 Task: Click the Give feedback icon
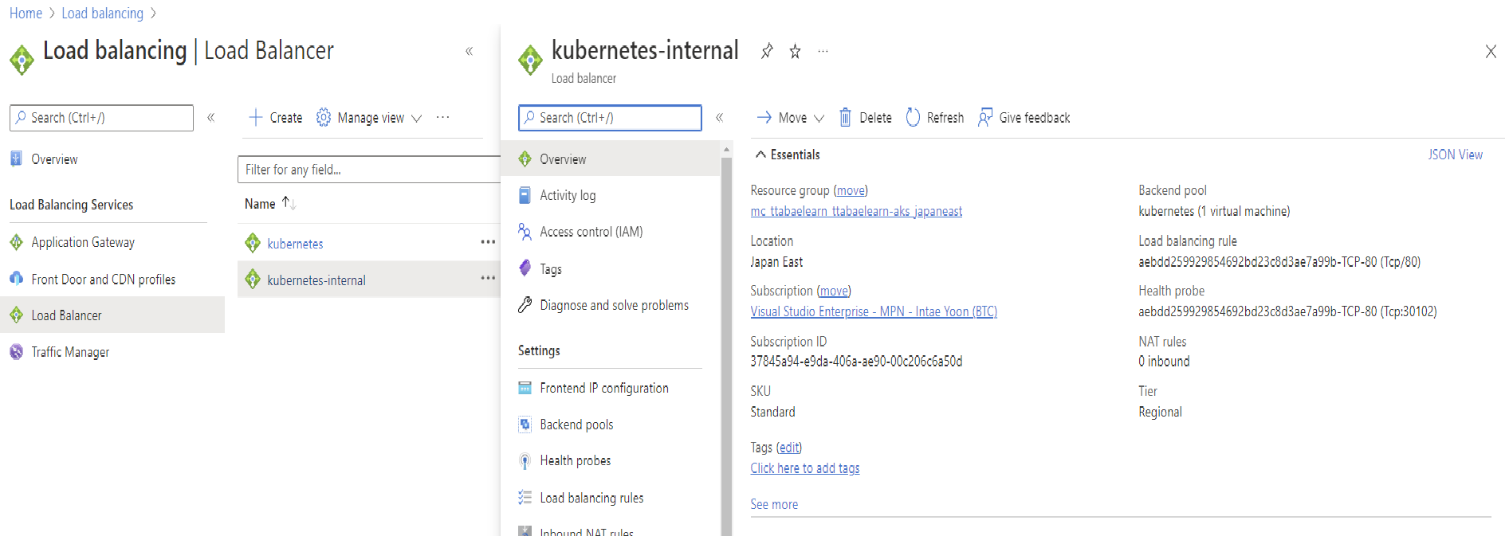(x=985, y=117)
